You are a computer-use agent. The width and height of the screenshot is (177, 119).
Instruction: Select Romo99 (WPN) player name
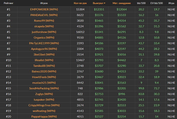pos(44,21)
